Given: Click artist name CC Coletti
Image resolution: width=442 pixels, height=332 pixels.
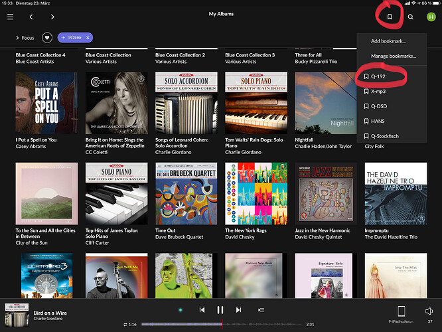Looking at the screenshot, I should (96, 152).
